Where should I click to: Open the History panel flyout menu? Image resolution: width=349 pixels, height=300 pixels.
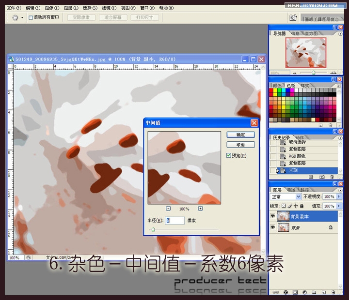click(340, 138)
